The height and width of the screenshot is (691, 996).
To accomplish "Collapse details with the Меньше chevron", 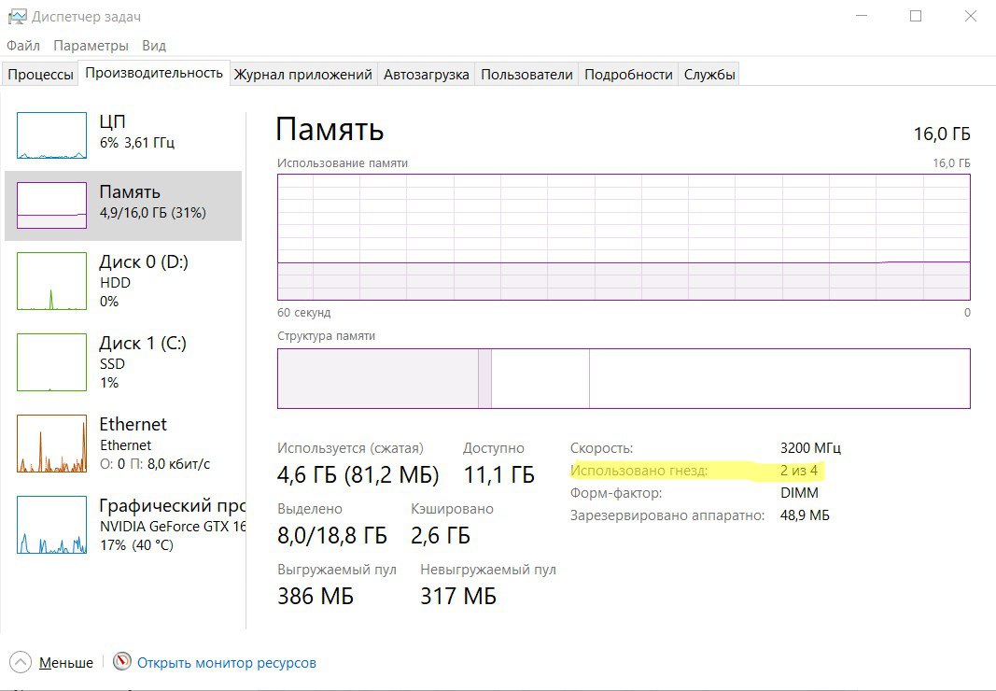I will tap(21, 662).
